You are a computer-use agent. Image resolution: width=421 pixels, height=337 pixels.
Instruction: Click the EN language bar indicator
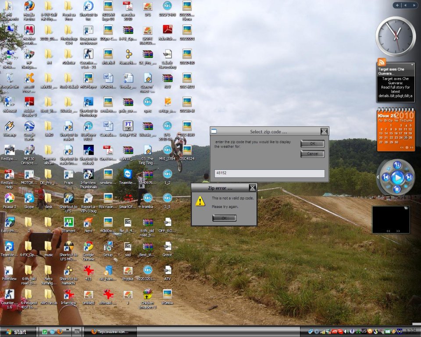click(x=76, y=332)
